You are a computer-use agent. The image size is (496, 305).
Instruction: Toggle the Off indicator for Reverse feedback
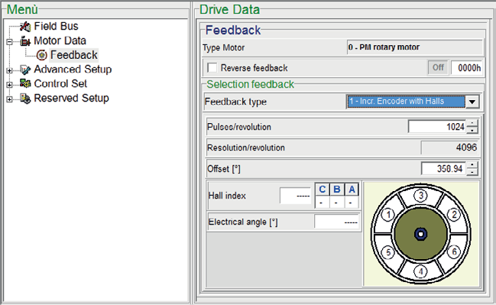pyautogui.click(x=438, y=67)
